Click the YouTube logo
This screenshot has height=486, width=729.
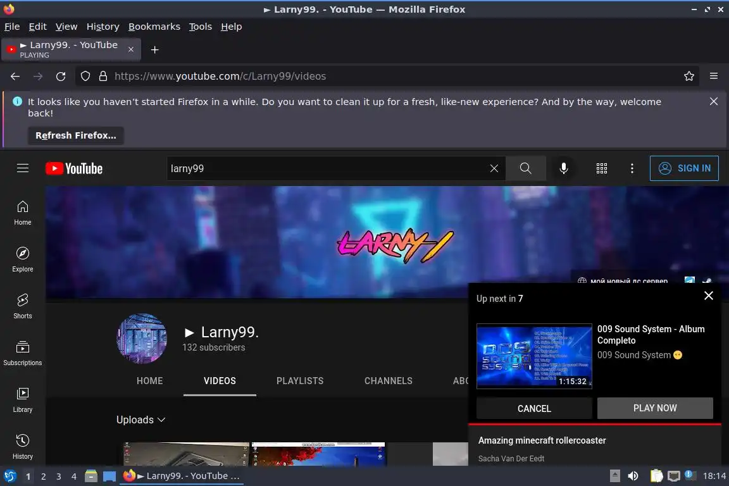pos(74,168)
